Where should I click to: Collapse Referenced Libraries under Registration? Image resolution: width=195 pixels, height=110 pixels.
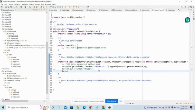pyautogui.click(x=3, y=43)
